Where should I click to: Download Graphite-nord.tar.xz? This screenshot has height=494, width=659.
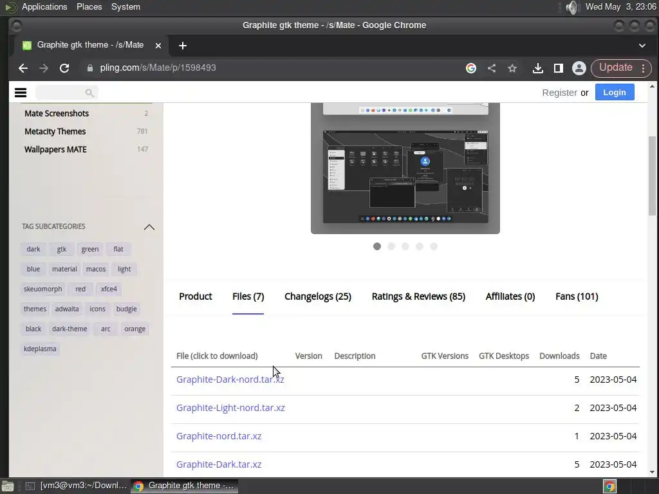[219, 436]
